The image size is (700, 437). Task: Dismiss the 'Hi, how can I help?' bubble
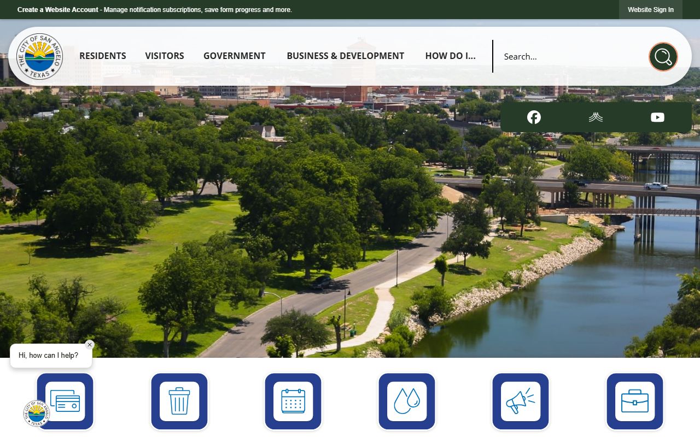point(90,345)
